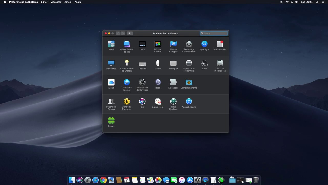
Task: Open the Visualizar menu
Action: tap(56, 2)
